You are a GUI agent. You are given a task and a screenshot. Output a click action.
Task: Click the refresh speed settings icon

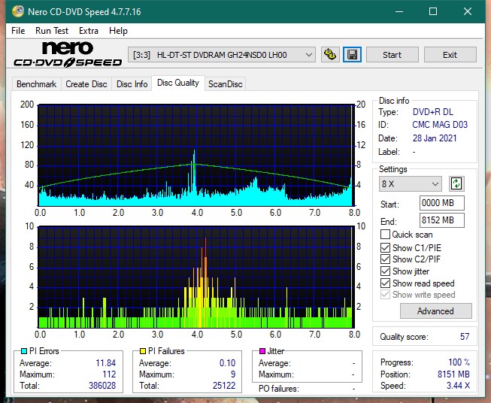(x=456, y=183)
